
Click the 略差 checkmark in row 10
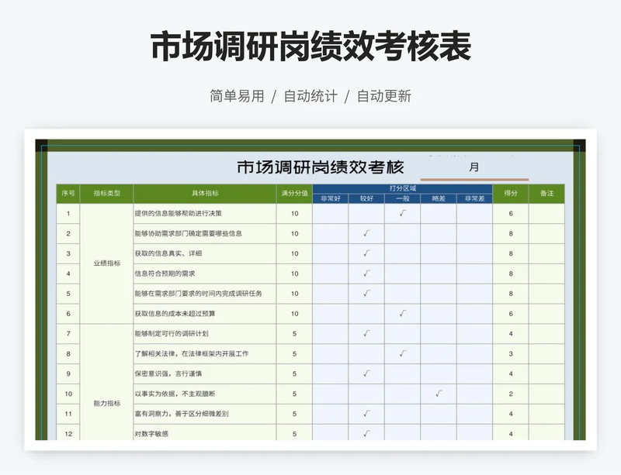point(439,394)
